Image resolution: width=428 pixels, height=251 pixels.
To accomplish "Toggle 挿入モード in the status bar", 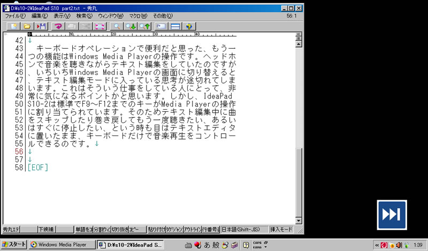I will pos(281,229).
